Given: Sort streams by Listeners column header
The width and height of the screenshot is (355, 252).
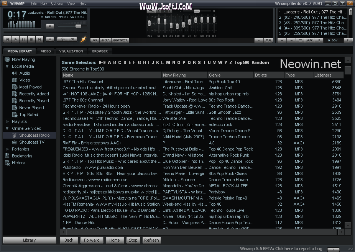Looking at the screenshot, I should [328, 75].
